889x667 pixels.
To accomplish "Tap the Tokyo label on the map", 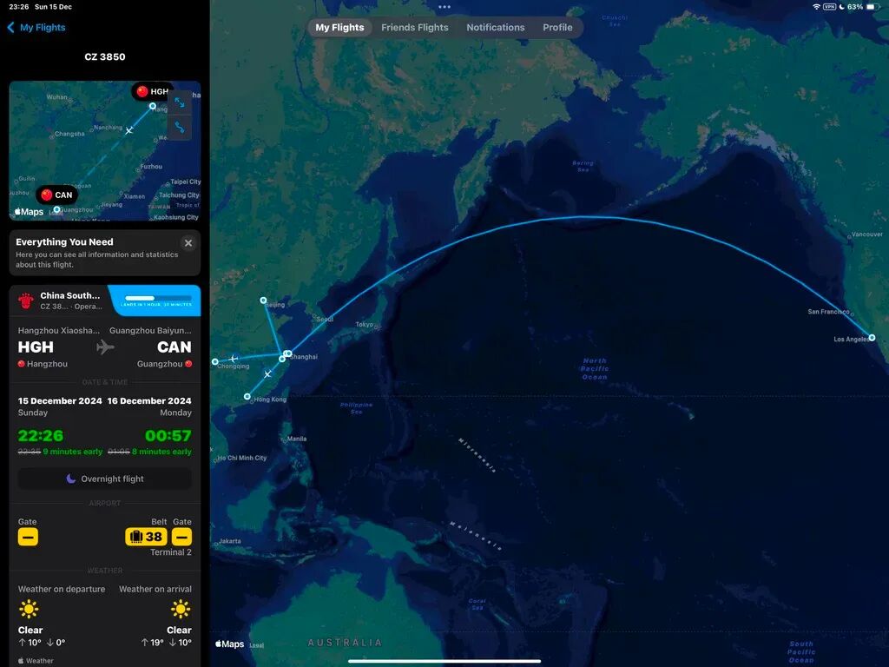I will [364, 325].
